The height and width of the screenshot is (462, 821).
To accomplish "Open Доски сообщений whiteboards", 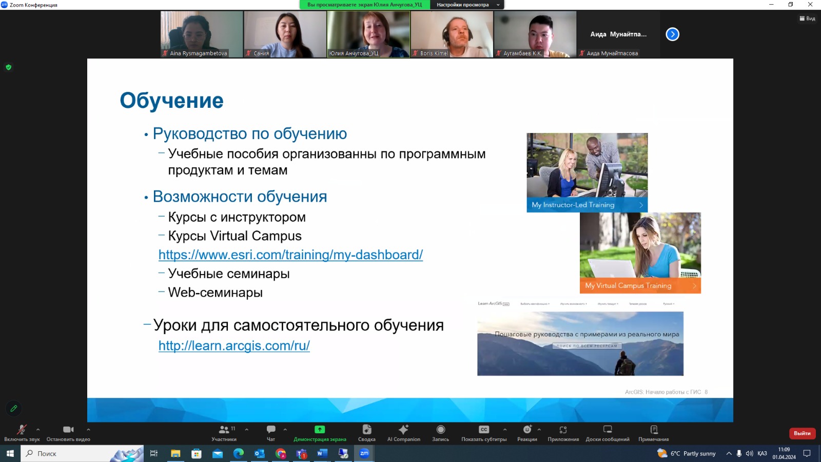I will pyautogui.click(x=608, y=433).
